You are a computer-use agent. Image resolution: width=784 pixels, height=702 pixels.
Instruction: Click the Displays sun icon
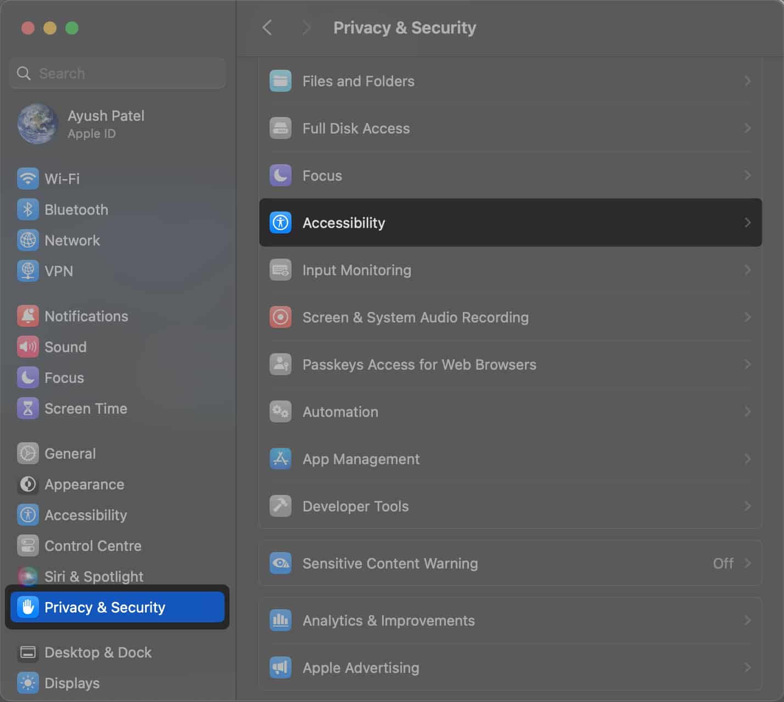27,683
